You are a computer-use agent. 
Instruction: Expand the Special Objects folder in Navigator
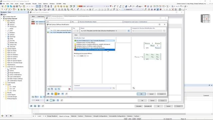(4, 49)
